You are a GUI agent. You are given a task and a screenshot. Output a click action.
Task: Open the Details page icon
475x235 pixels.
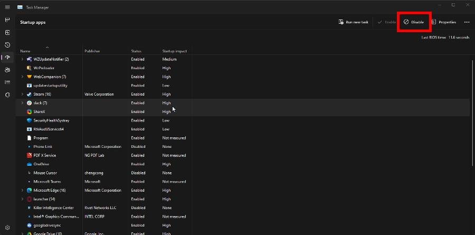(7, 82)
